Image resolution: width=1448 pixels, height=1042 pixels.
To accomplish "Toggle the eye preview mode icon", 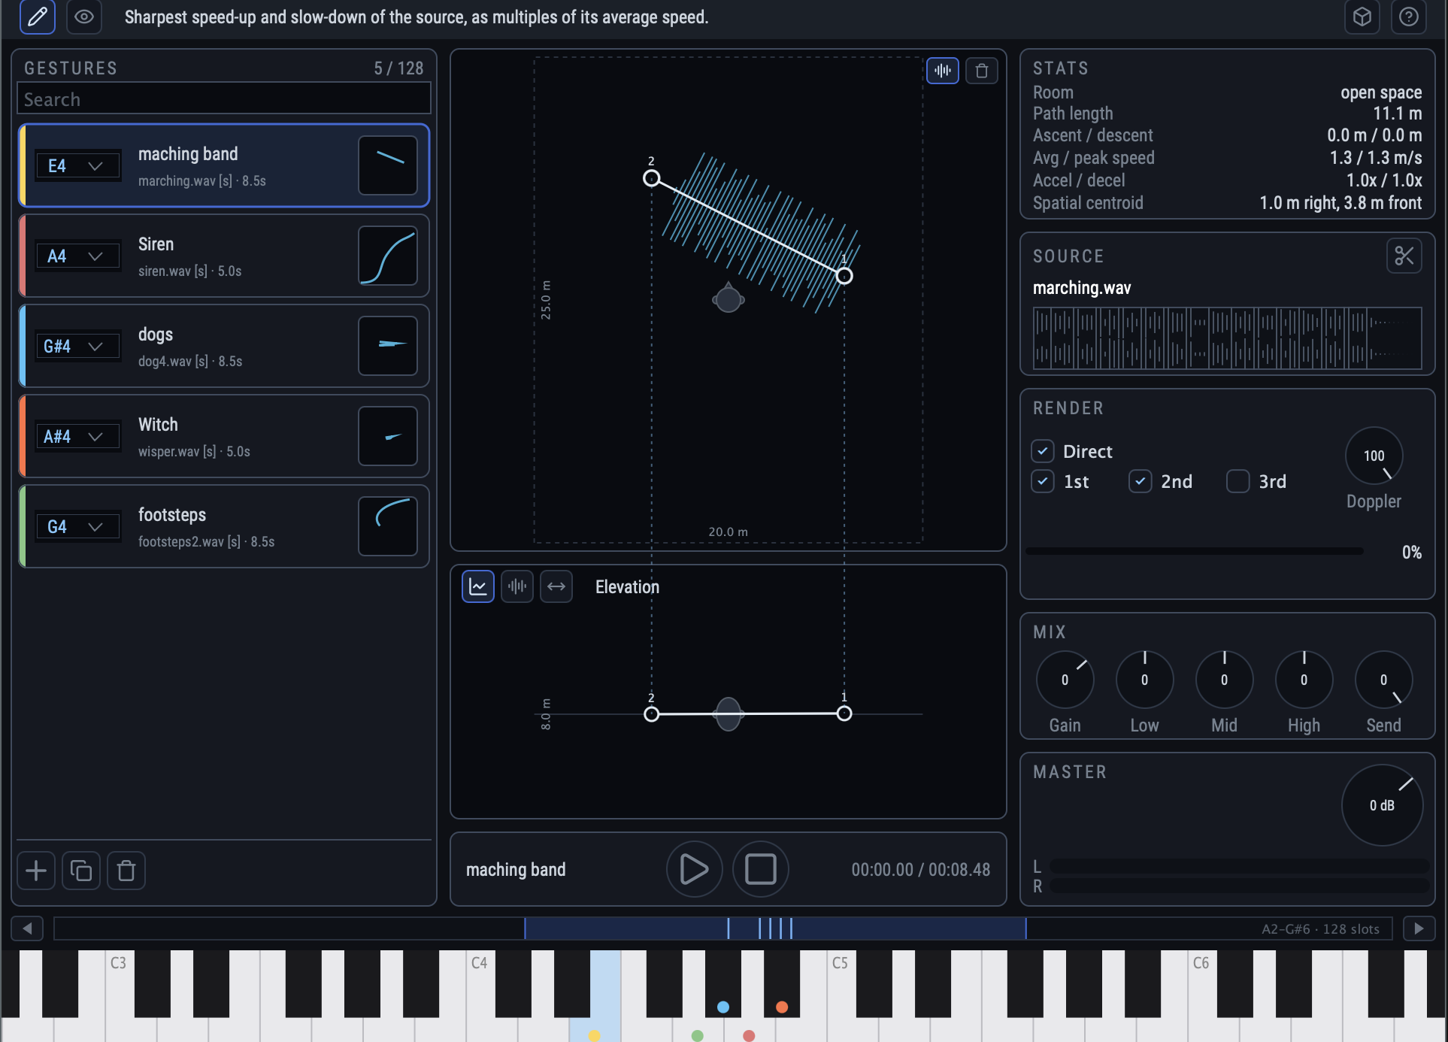I will 84,17.
